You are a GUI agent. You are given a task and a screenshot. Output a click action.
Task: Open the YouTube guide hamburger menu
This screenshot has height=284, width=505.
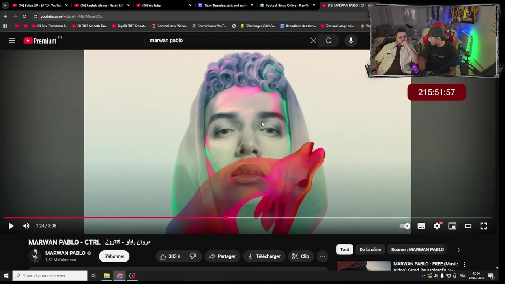(11, 40)
